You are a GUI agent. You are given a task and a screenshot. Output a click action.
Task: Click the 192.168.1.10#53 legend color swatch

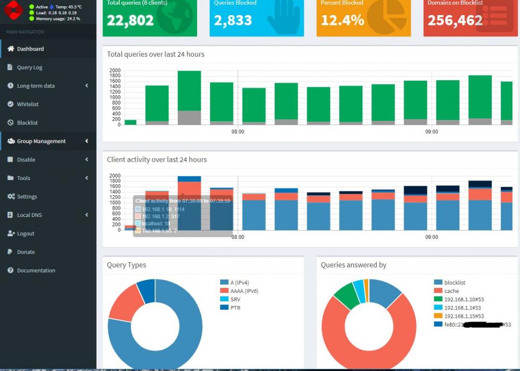tap(438, 299)
